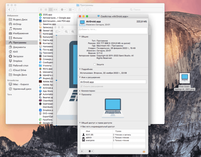The width and height of the screenshot is (201, 157).
Task: Open the gear action menu below permissions
Action: click(90, 151)
